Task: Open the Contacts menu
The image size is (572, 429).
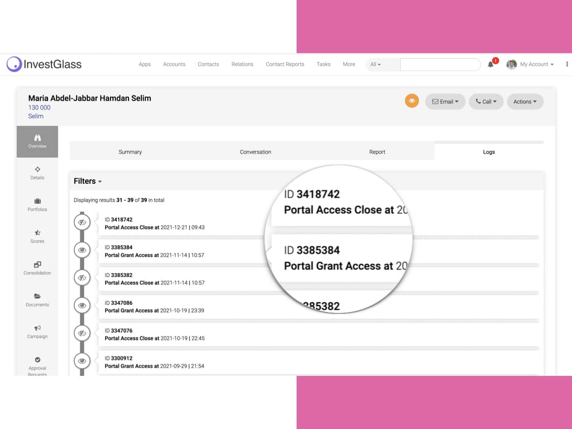Action: pyautogui.click(x=208, y=64)
